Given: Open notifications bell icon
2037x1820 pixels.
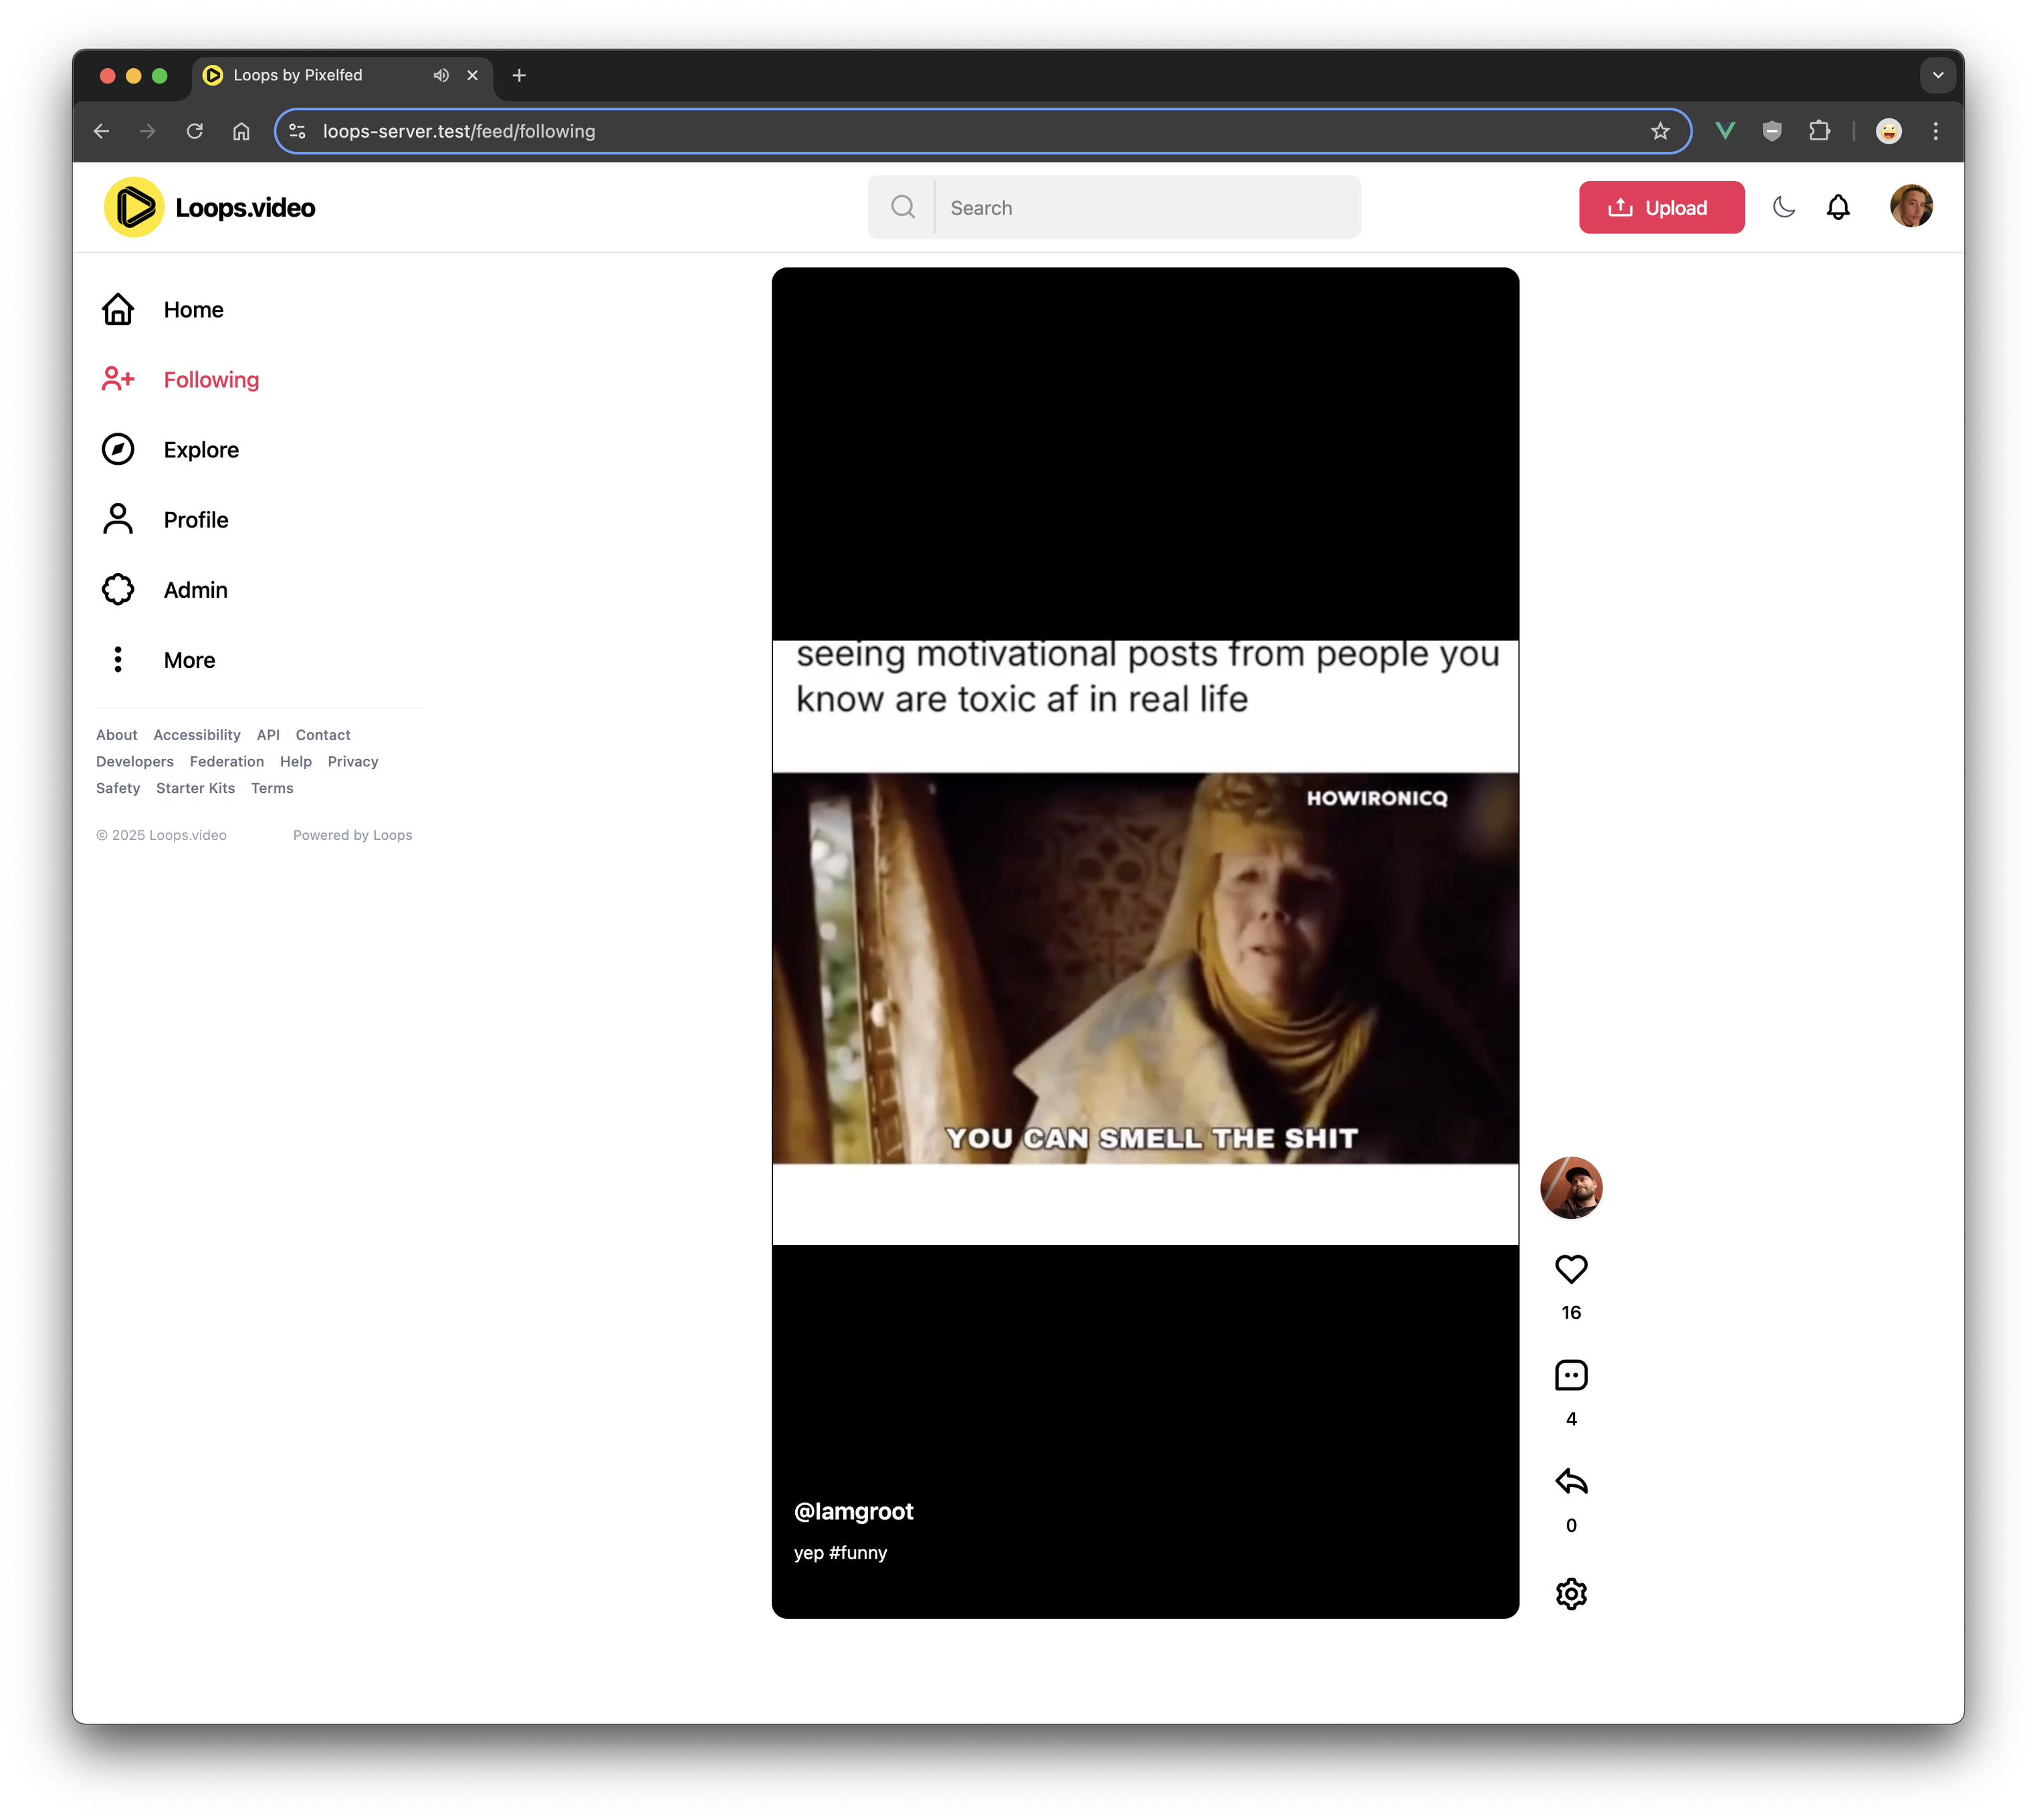Looking at the screenshot, I should point(1838,207).
